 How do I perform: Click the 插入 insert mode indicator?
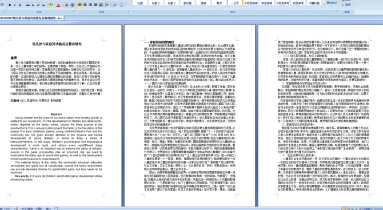click(x=48, y=208)
